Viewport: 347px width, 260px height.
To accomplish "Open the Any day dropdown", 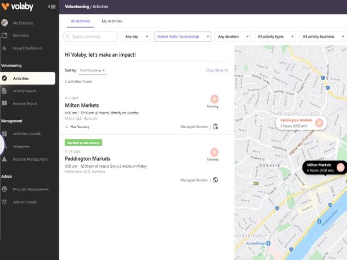I will coord(136,36).
